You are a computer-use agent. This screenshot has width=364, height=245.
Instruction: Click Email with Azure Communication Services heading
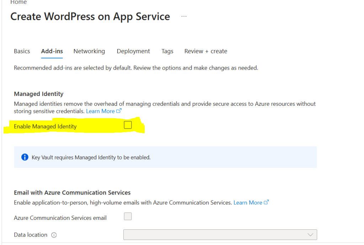pyautogui.click(x=72, y=192)
